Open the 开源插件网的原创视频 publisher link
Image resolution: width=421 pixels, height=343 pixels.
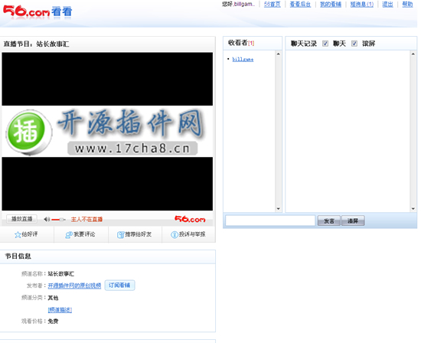(74, 286)
